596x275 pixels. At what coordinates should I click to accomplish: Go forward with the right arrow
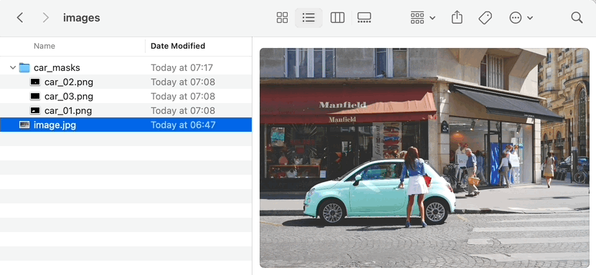click(46, 17)
